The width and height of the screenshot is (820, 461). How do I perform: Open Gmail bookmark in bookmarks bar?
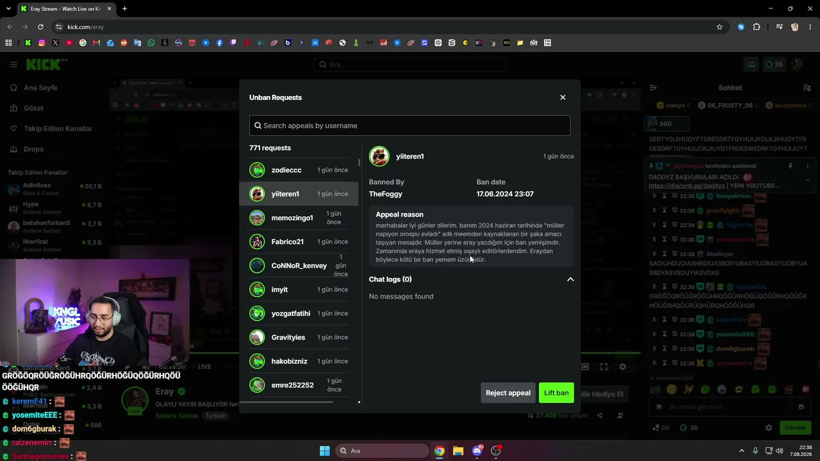point(96,43)
